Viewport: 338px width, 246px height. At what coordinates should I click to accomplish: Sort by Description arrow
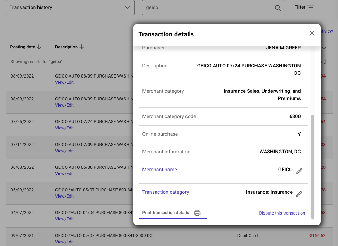click(81, 47)
